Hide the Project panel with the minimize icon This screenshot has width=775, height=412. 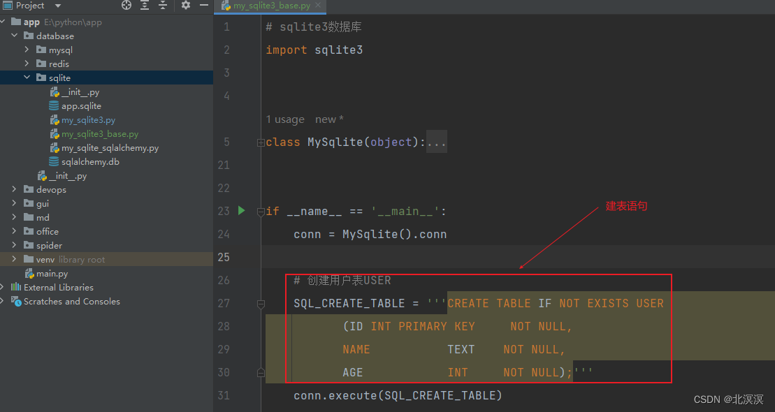203,5
